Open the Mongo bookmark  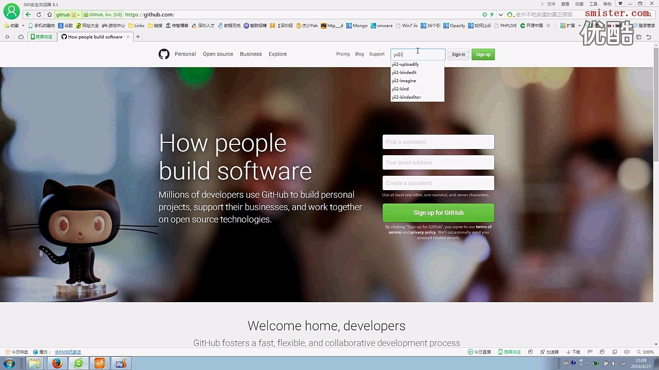(x=357, y=25)
